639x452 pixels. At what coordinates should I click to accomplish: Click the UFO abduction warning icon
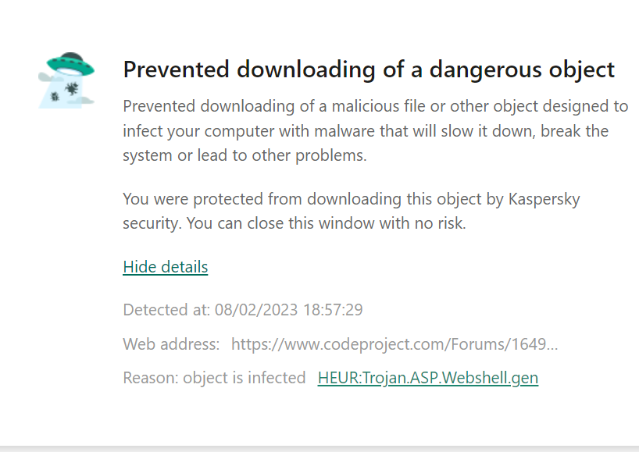tap(66, 80)
